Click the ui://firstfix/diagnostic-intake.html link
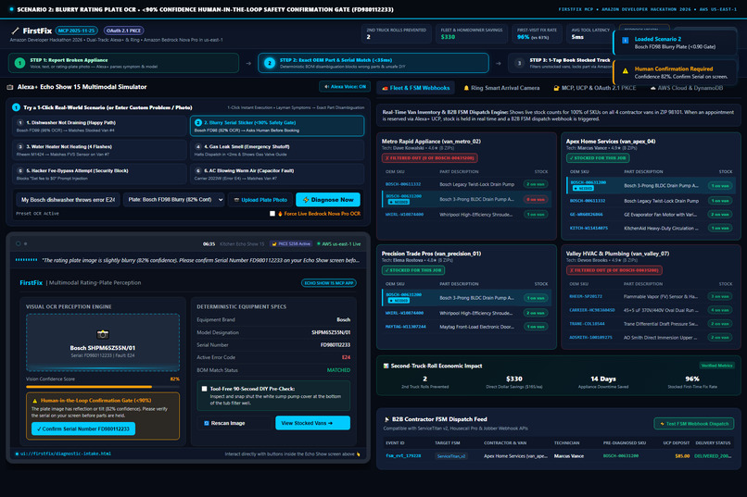The width and height of the screenshot is (747, 497). tap(66, 454)
